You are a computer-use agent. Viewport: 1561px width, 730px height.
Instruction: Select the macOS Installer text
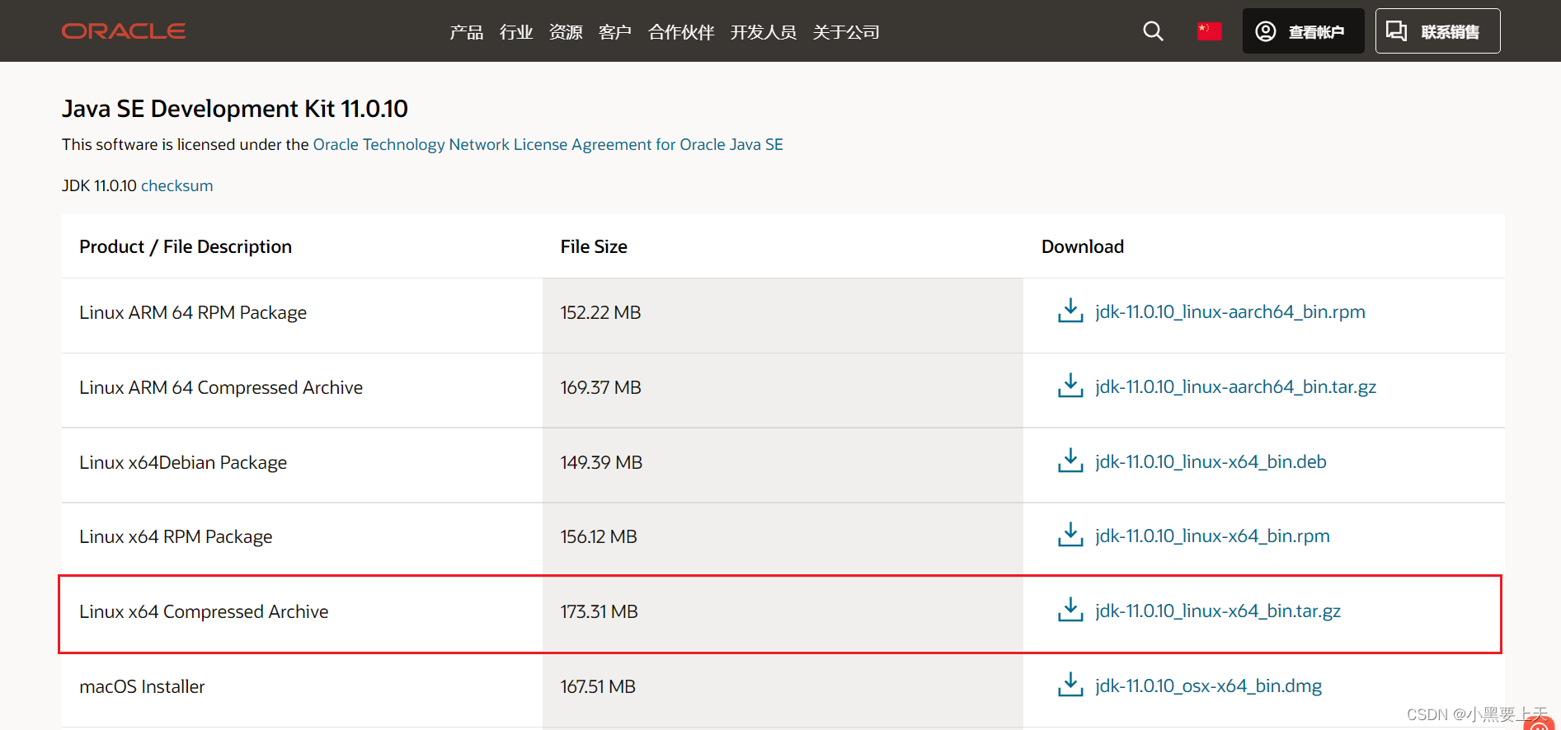point(142,687)
